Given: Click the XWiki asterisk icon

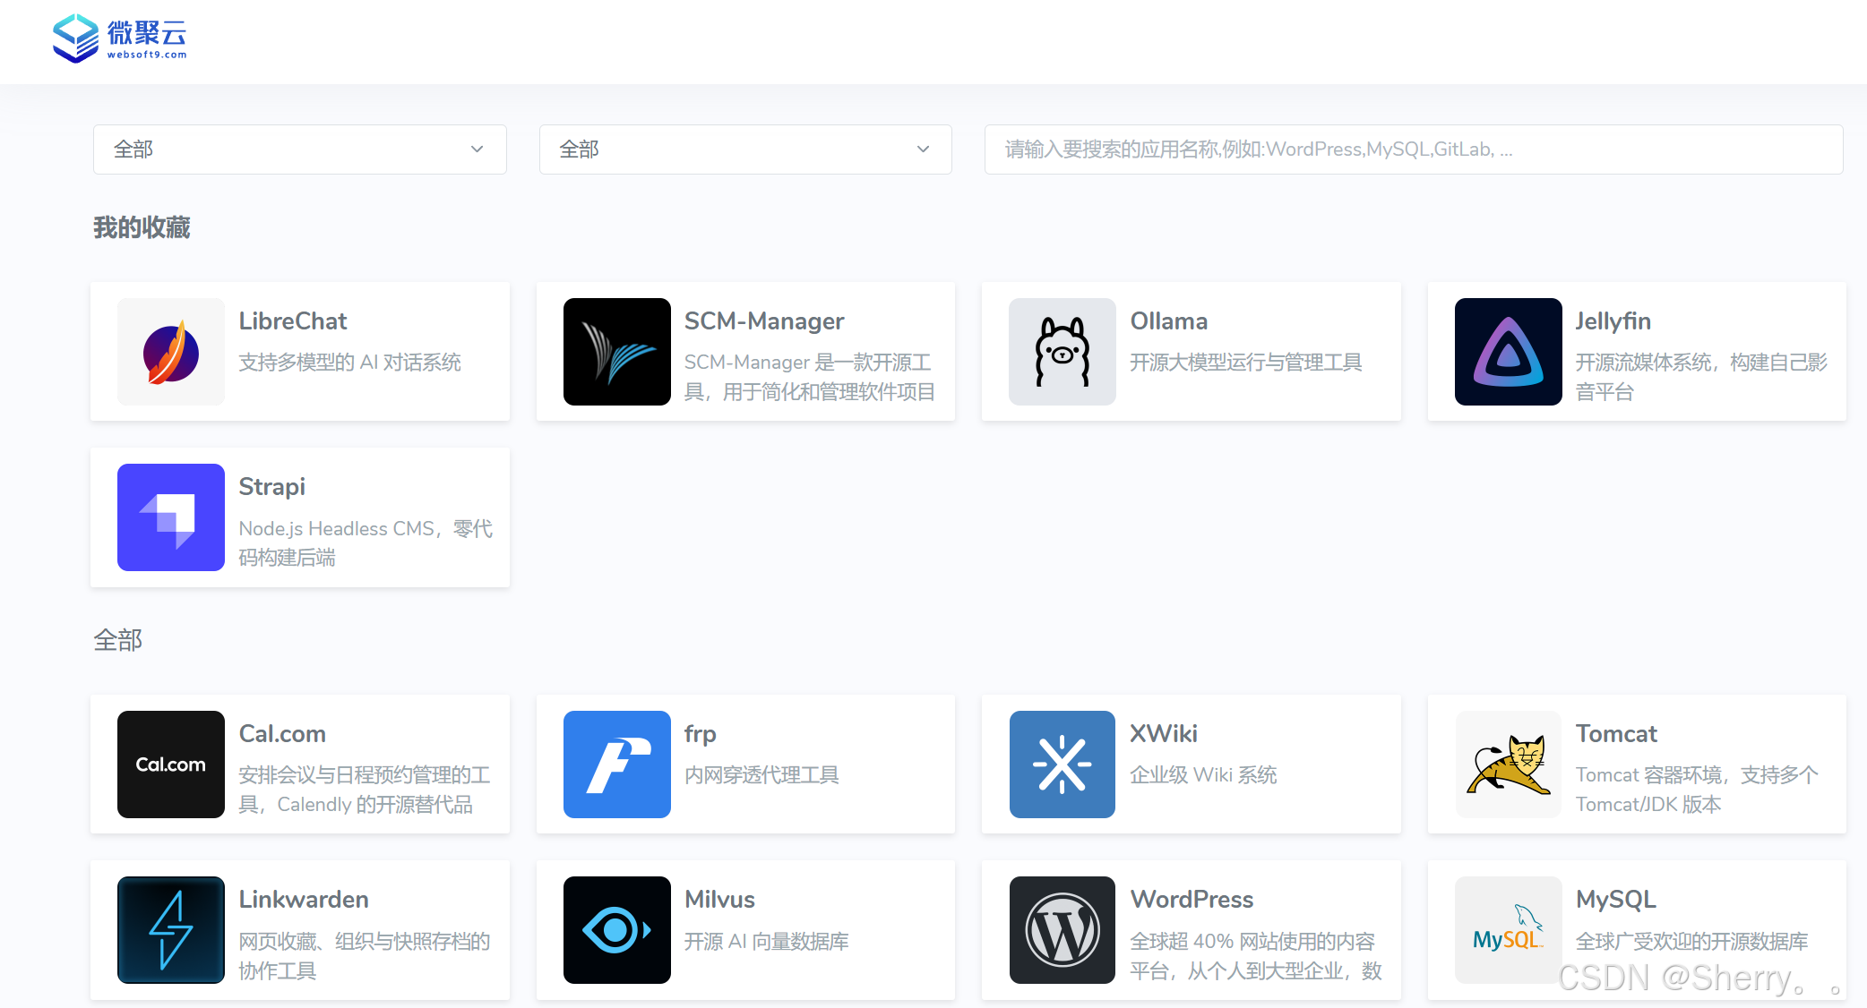Looking at the screenshot, I should click(x=1062, y=765).
